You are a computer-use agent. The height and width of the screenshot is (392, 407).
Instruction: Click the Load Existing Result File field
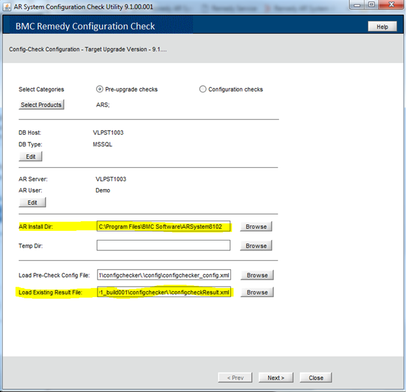point(164,293)
